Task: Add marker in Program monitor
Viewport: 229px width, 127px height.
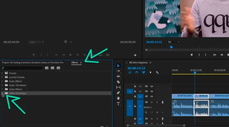Action: [x=192, y=55]
